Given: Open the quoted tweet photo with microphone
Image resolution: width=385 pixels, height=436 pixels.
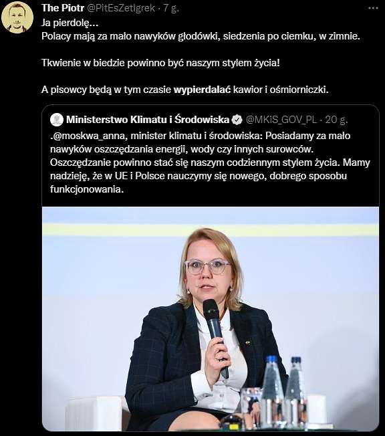Looking at the screenshot, I should [211, 319].
